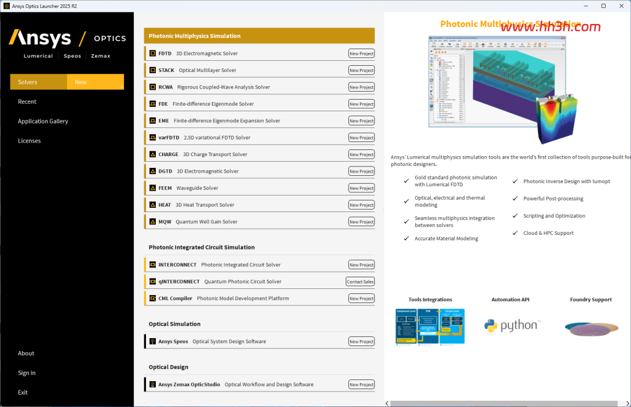This screenshot has width=631, height=407.
Task: Click the FDE solver icon
Action: [x=153, y=104]
